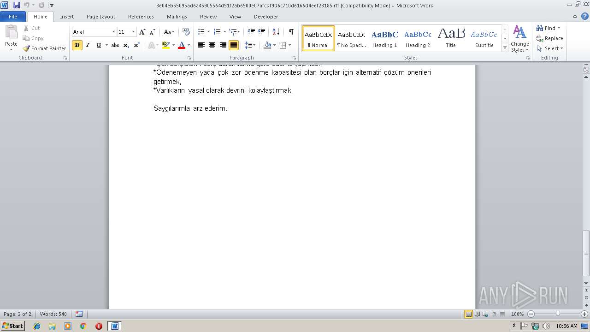Toggle Strikethrough formatting
Viewport: 590px width, 332px height.
(x=115, y=45)
